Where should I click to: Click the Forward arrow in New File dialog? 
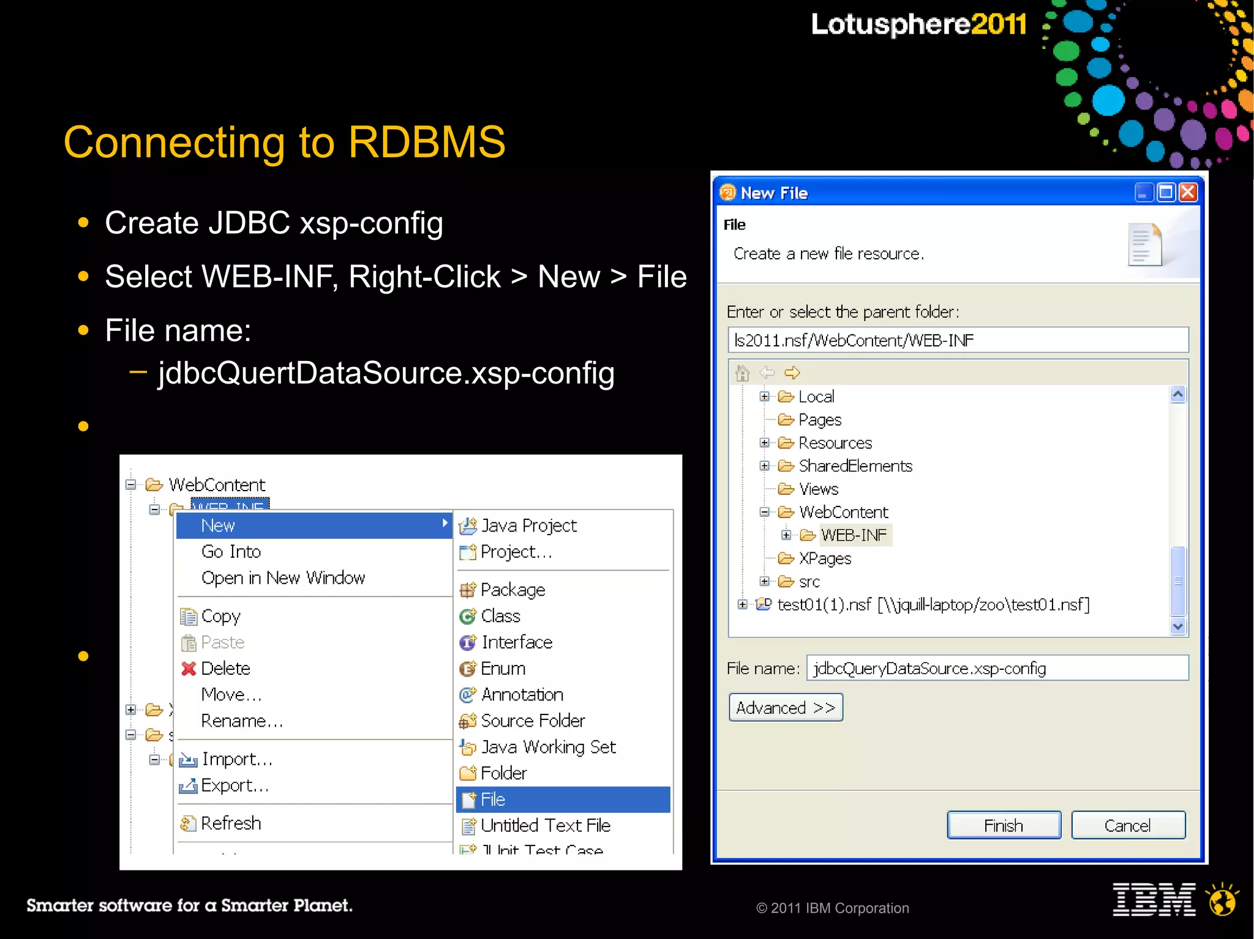(x=792, y=373)
